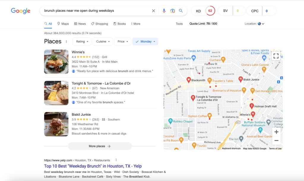Screen dimensions: 304x181
Task: Click the Cuchara restaurant map pin
Action: coord(223,59)
